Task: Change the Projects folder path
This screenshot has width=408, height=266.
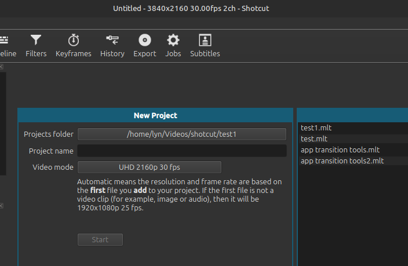Action: click(182, 134)
